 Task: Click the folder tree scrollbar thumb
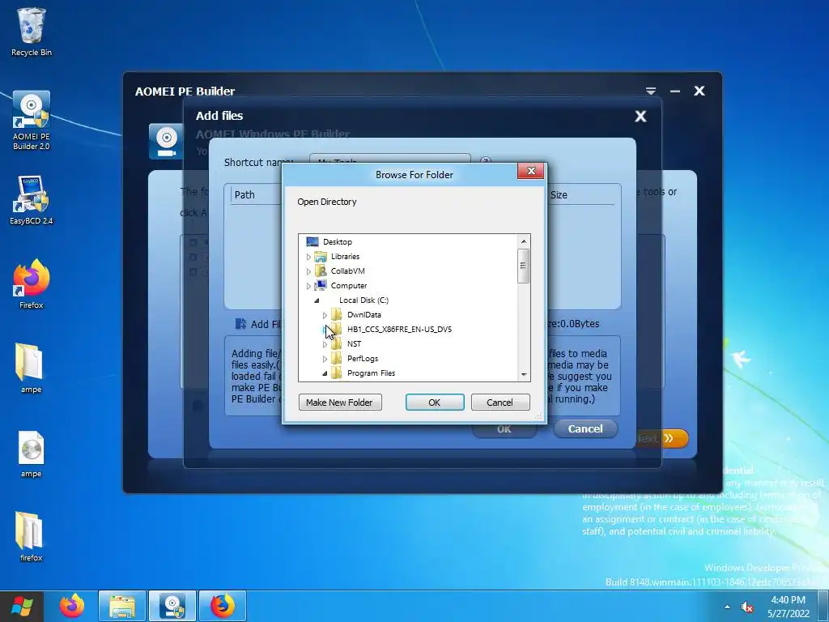click(x=524, y=266)
